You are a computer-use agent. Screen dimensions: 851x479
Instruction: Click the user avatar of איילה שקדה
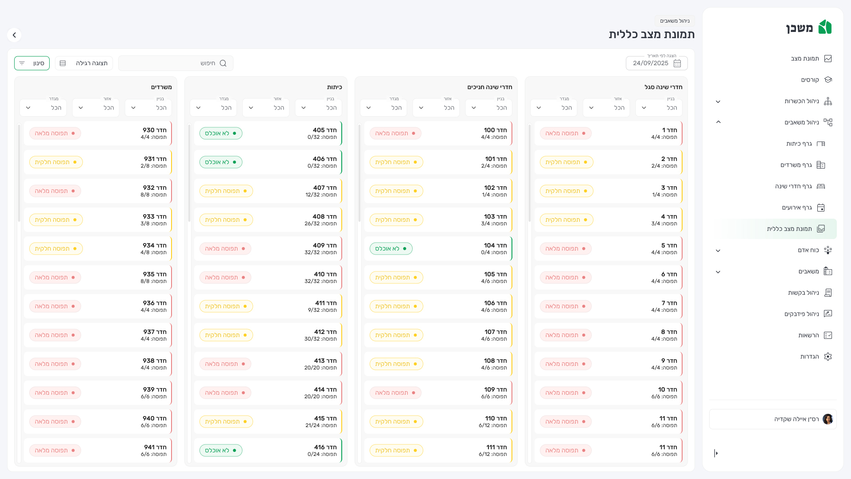(x=827, y=419)
